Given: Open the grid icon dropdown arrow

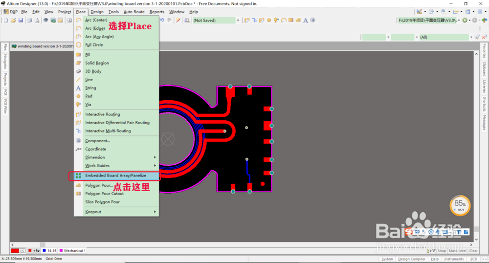Looking at the screenshot, I should pyautogui.click(x=486, y=12).
